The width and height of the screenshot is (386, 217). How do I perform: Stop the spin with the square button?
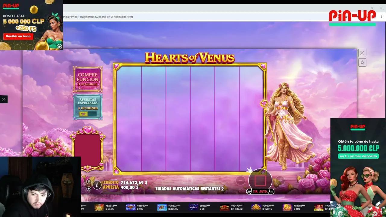[x=260, y=181]
